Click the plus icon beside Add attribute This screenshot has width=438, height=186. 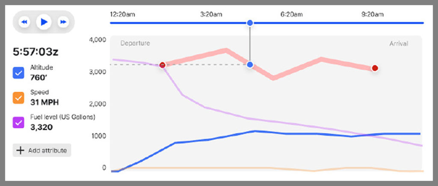tap(20, 151)
